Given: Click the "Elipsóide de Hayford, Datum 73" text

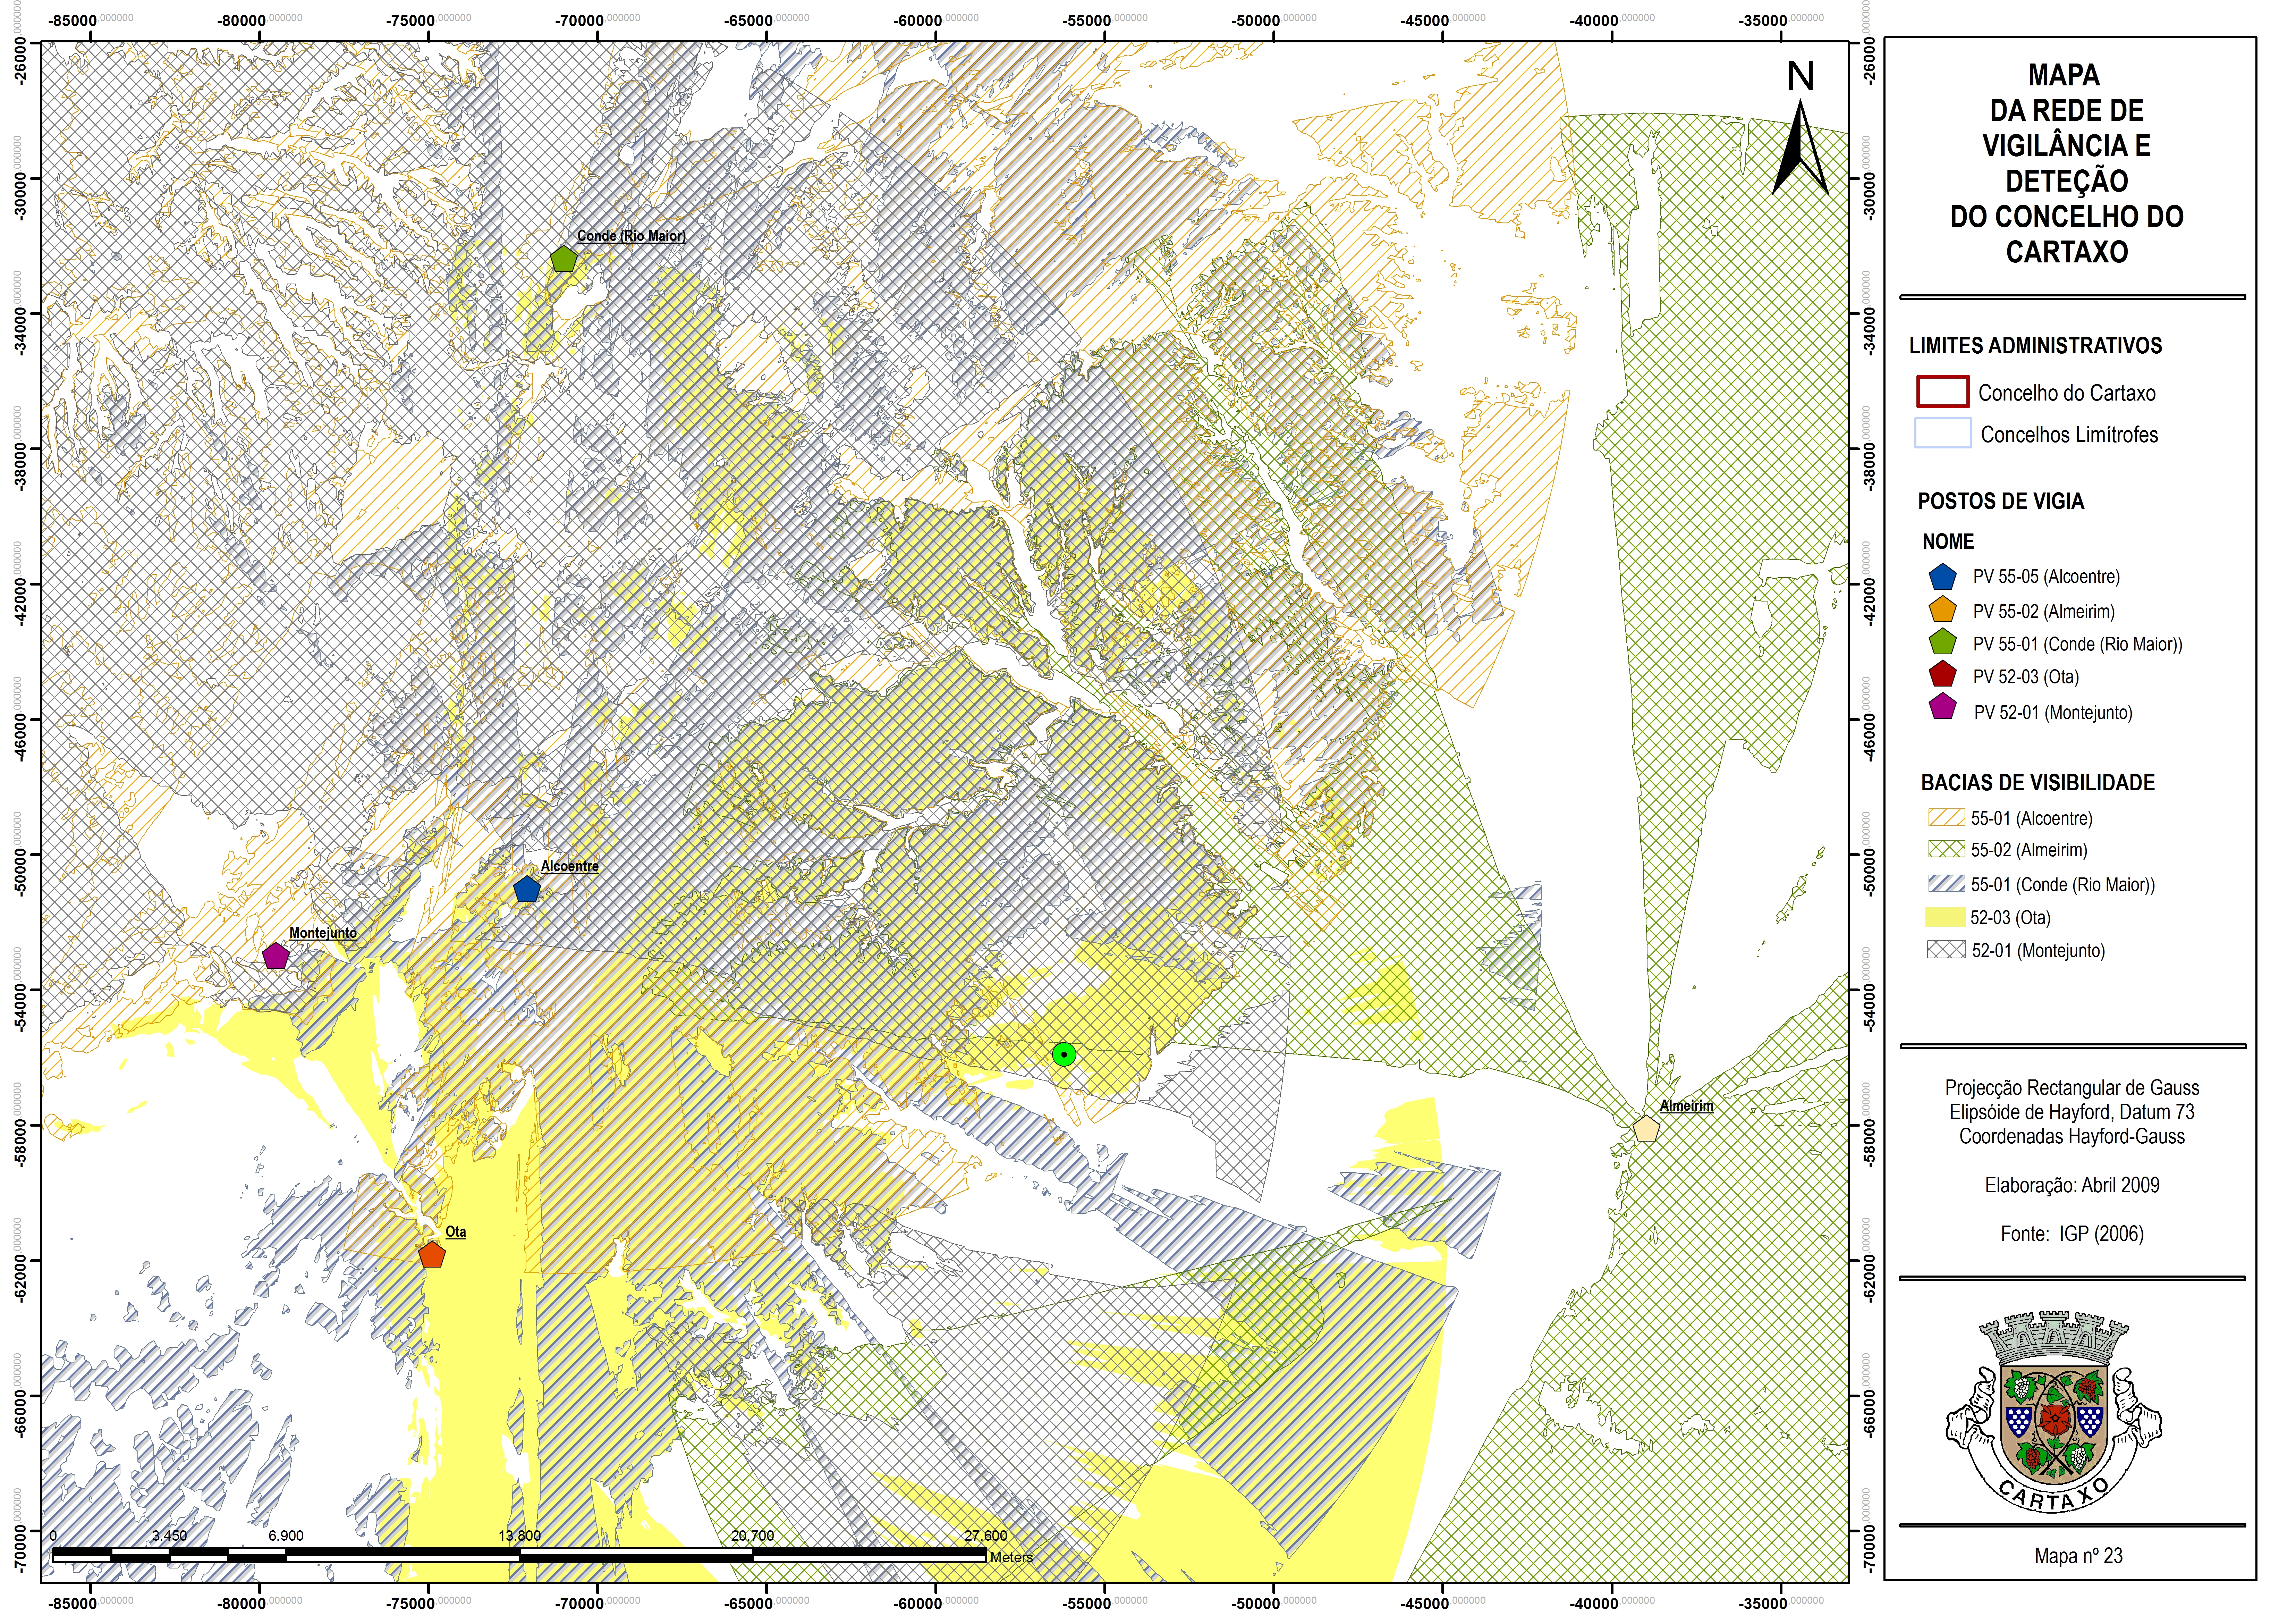Looking at the screenshot, I should pyautogui.click(x=2072, y=1112).
